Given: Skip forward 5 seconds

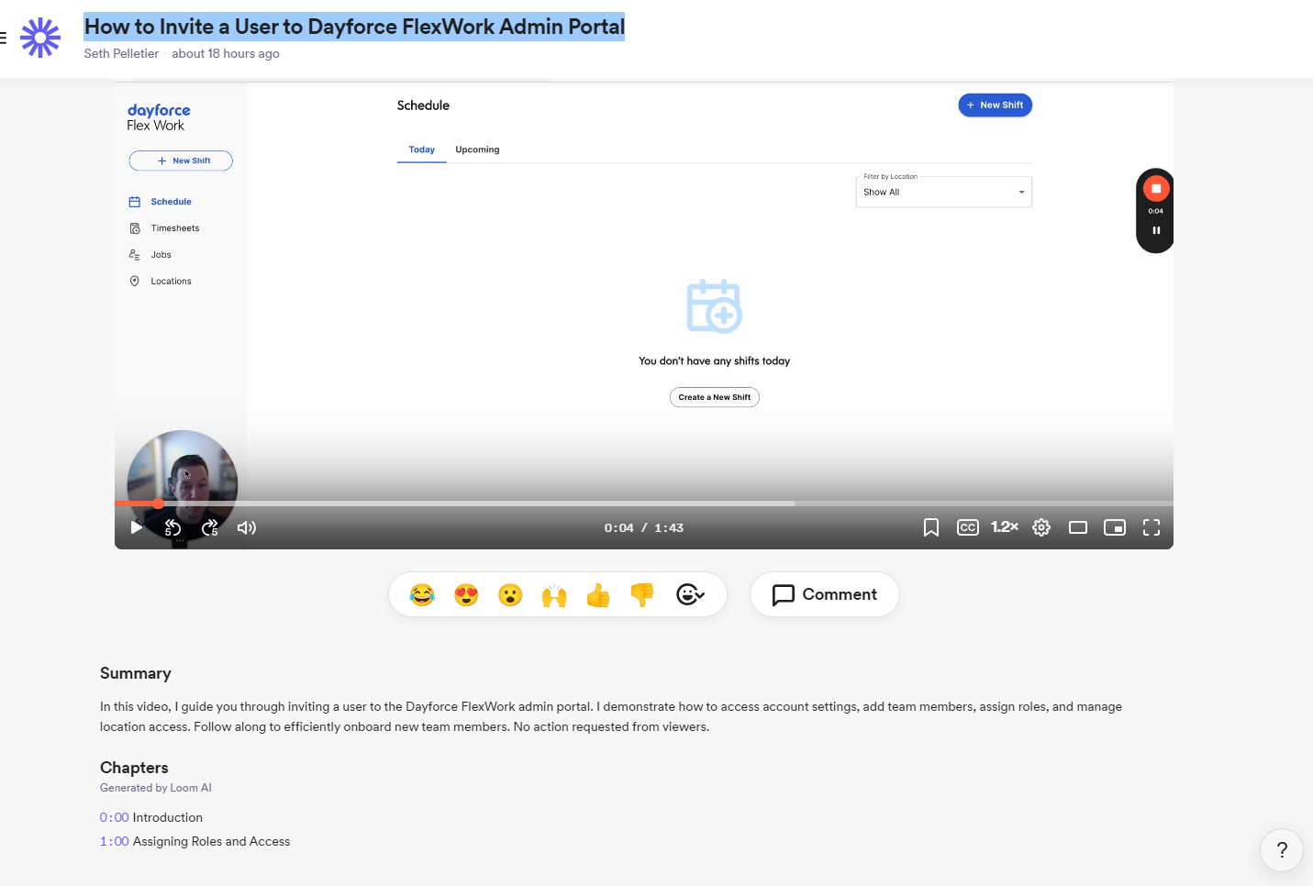Looking at the screenshot, I should coord(210,527).
